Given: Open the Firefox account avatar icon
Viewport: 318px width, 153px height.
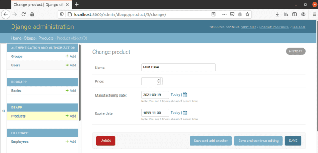Looking at the screenshot, I should (303, 14).
